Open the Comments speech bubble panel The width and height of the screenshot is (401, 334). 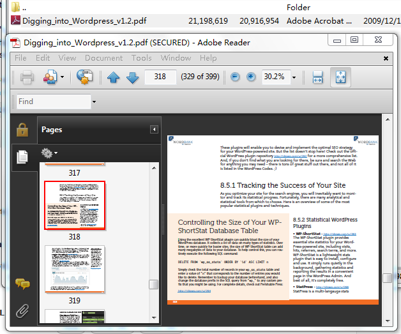tap(22, 284)
